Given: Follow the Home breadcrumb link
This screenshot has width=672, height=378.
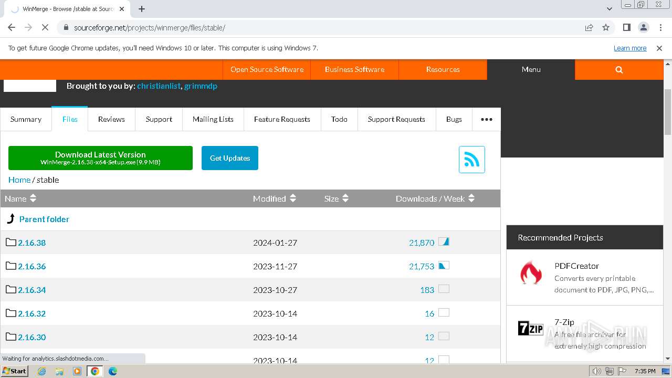Looking at the screenshot, I should (19, 180).
